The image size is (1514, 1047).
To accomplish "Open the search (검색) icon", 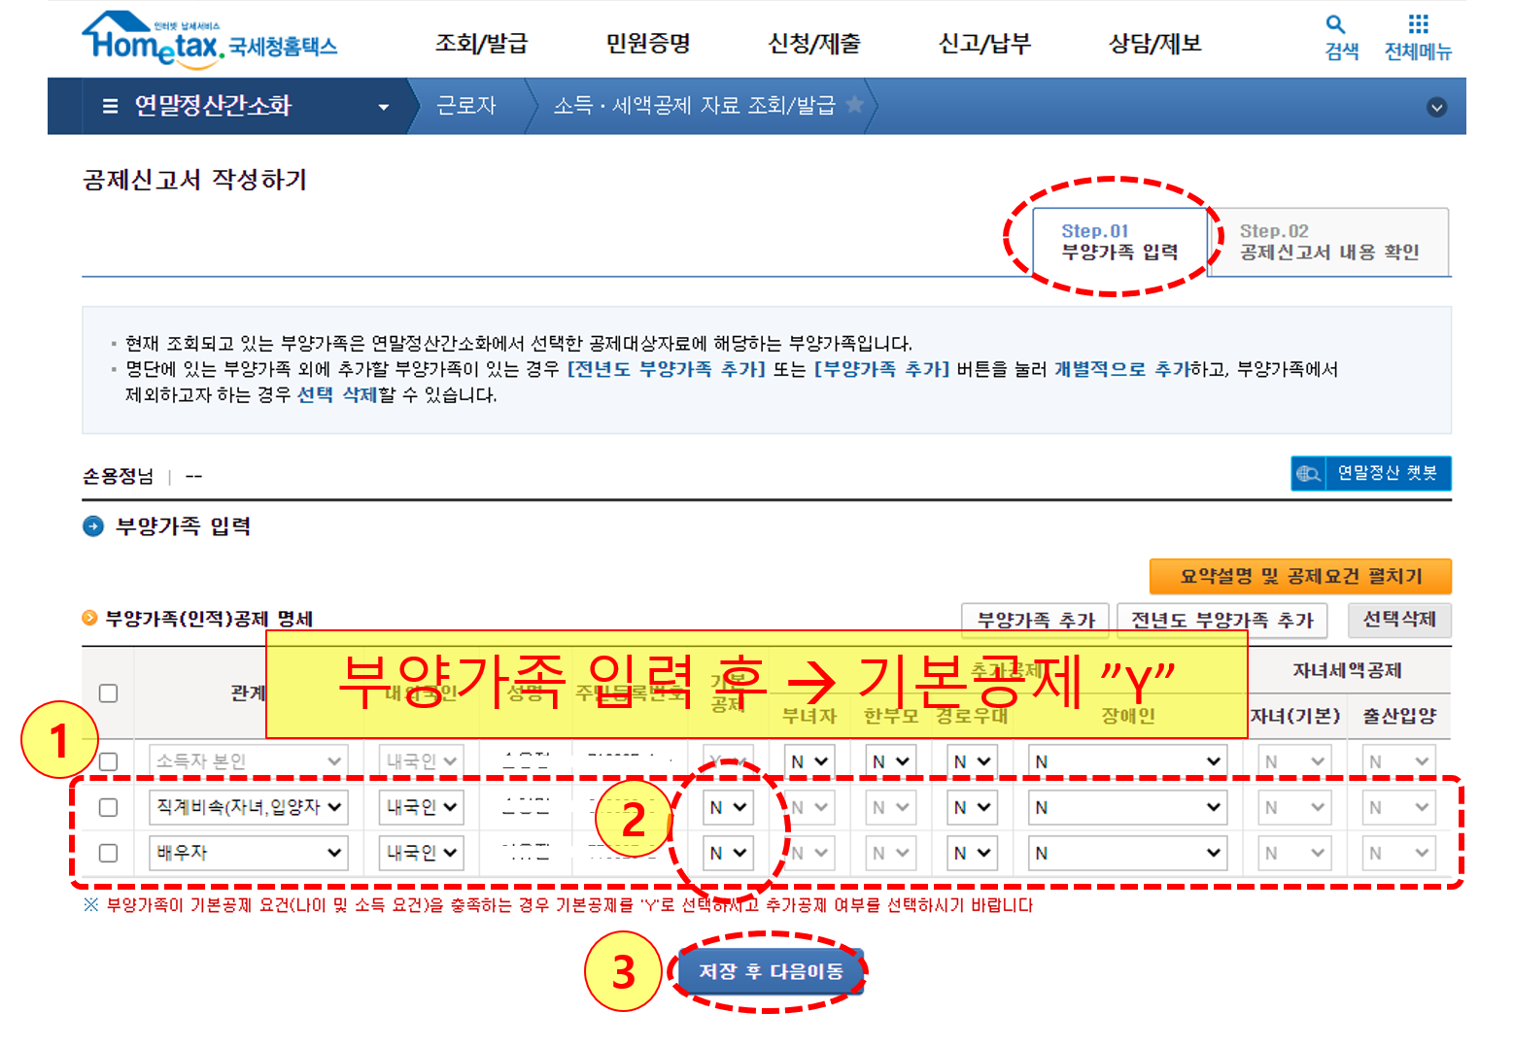I will pos(1335,24).
